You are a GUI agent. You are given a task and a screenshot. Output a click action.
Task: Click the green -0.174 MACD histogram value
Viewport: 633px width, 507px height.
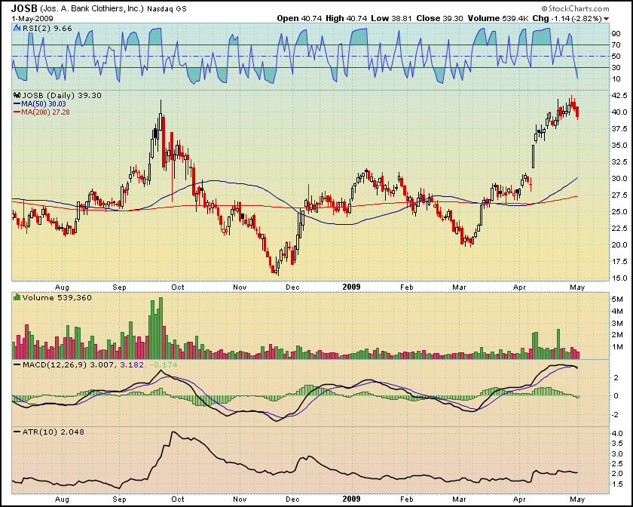click(x=164, y=364)
